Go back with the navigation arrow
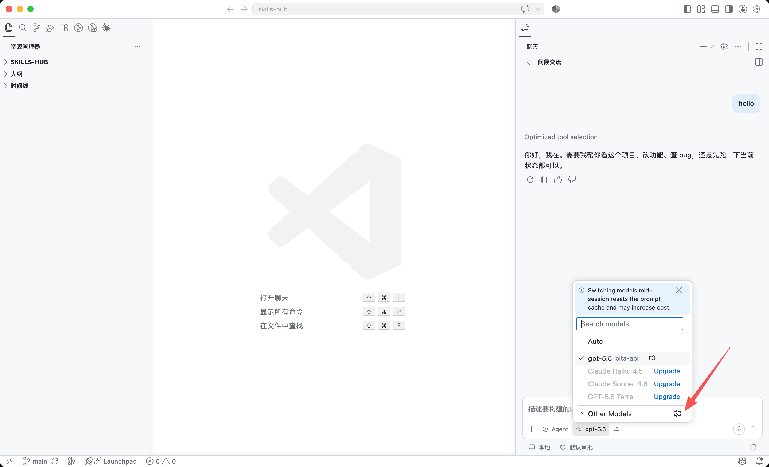This screenshot has width=769, height=467. [230, 9]
